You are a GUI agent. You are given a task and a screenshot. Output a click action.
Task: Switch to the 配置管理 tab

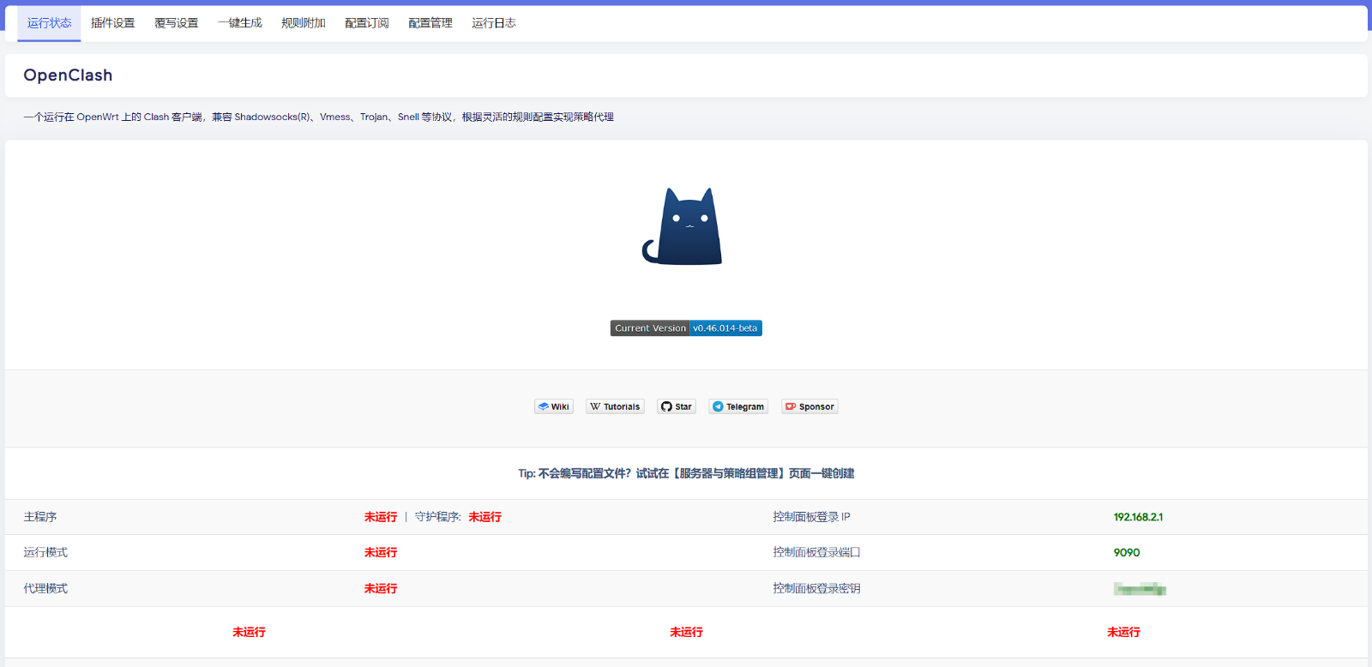[430, 23]
